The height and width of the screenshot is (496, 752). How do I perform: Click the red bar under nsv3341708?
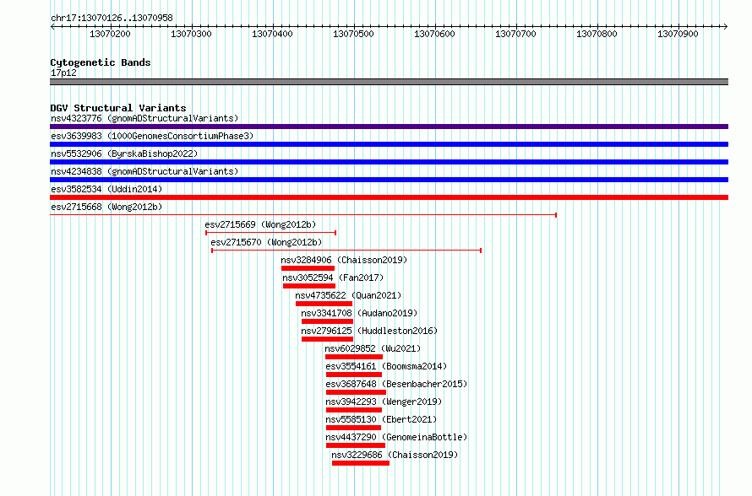[x=328, y=321]
